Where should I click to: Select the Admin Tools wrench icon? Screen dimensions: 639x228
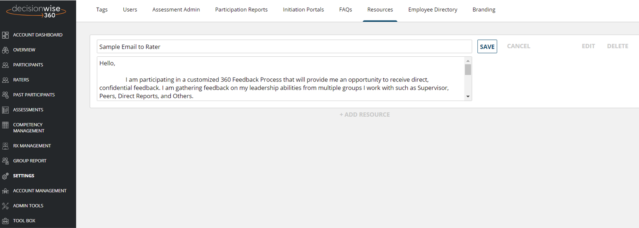coord(5,206)
